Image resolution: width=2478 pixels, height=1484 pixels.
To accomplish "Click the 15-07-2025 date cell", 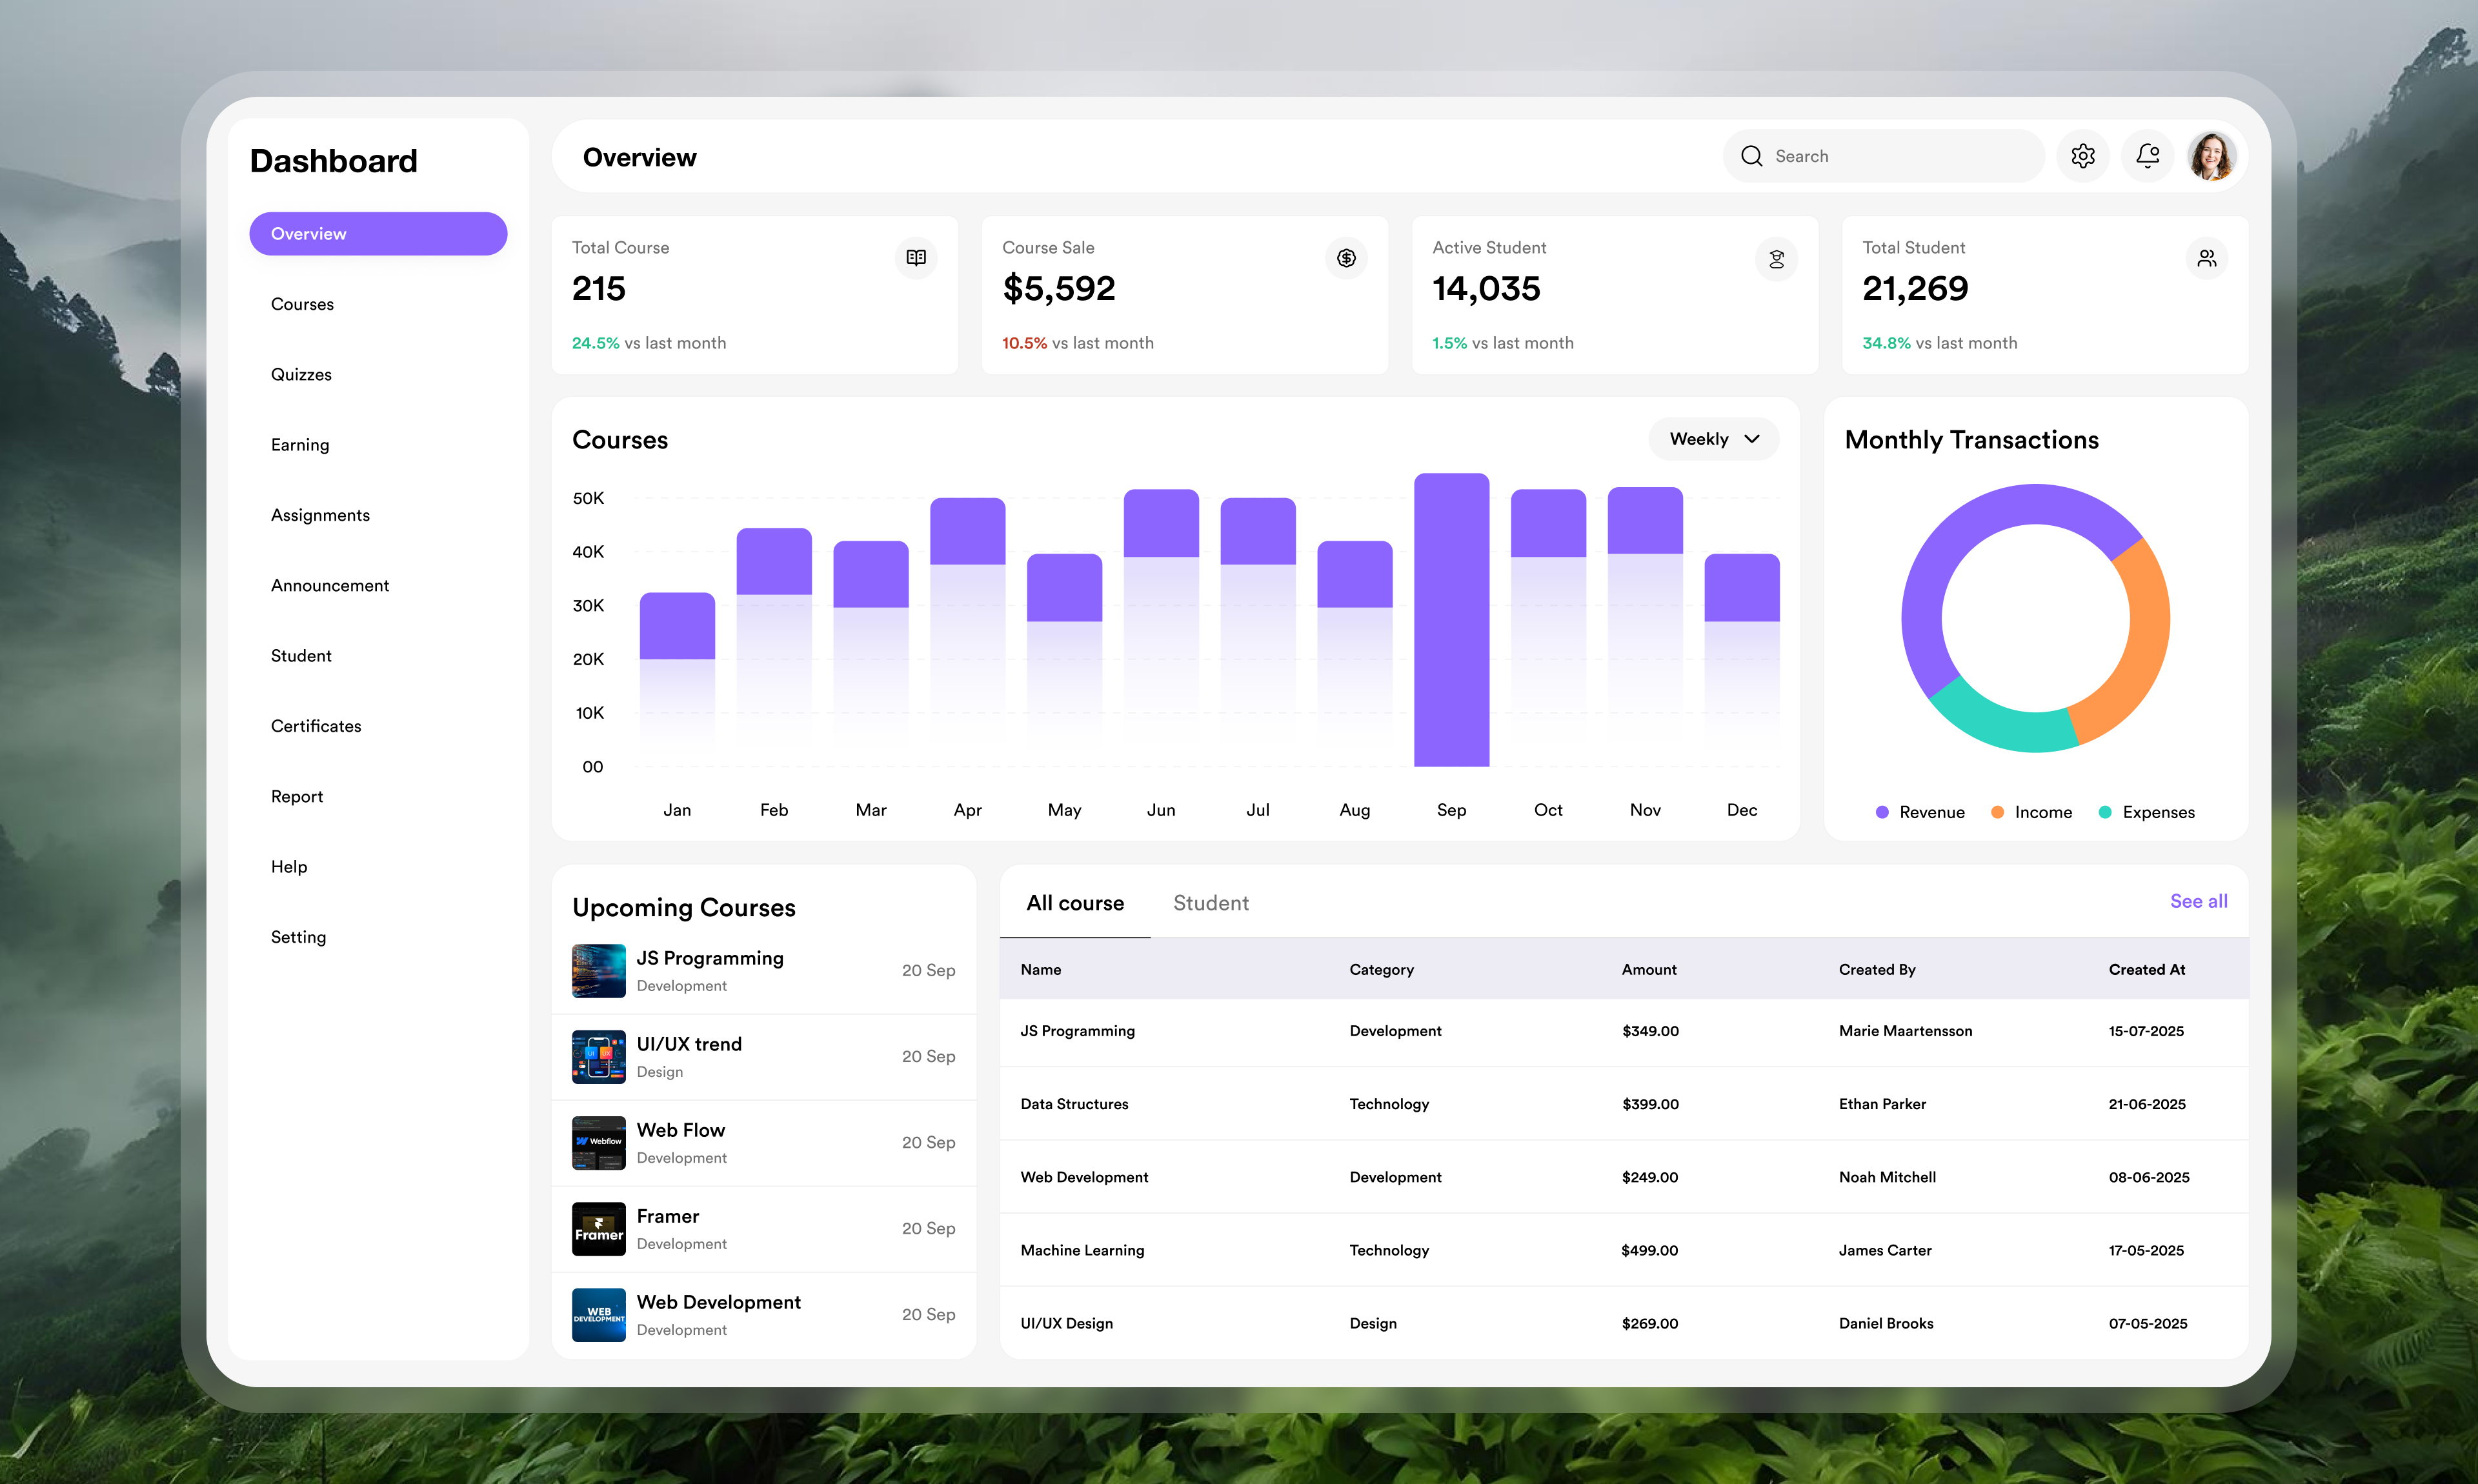I will click(x=2146, y=1031).
